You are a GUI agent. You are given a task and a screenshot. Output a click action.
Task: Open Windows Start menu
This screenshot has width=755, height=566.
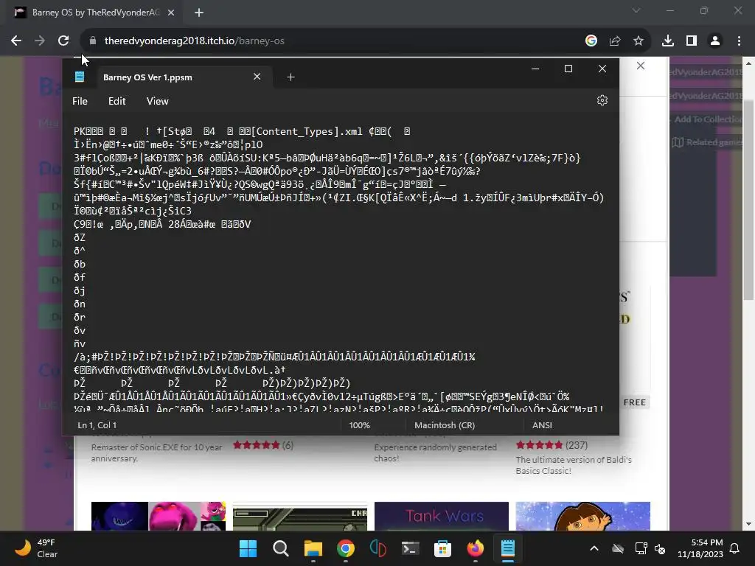coord(248,548)
